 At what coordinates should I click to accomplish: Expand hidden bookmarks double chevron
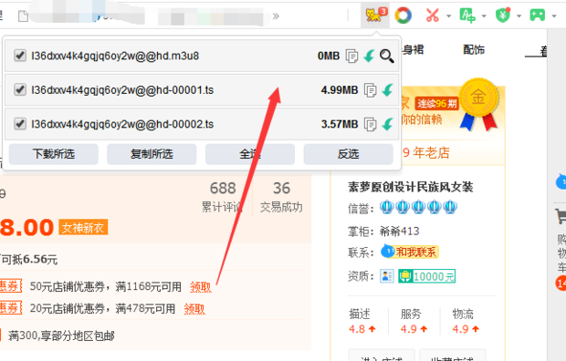pyautogui.click(x=276, y=15)
